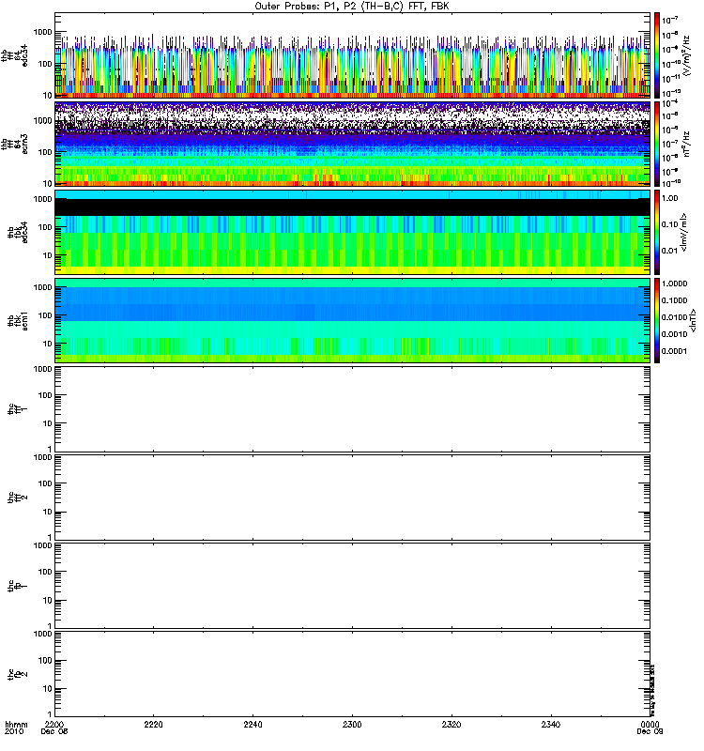Click the '(V/m)²/Hz' units label

(x=686, y=55)
